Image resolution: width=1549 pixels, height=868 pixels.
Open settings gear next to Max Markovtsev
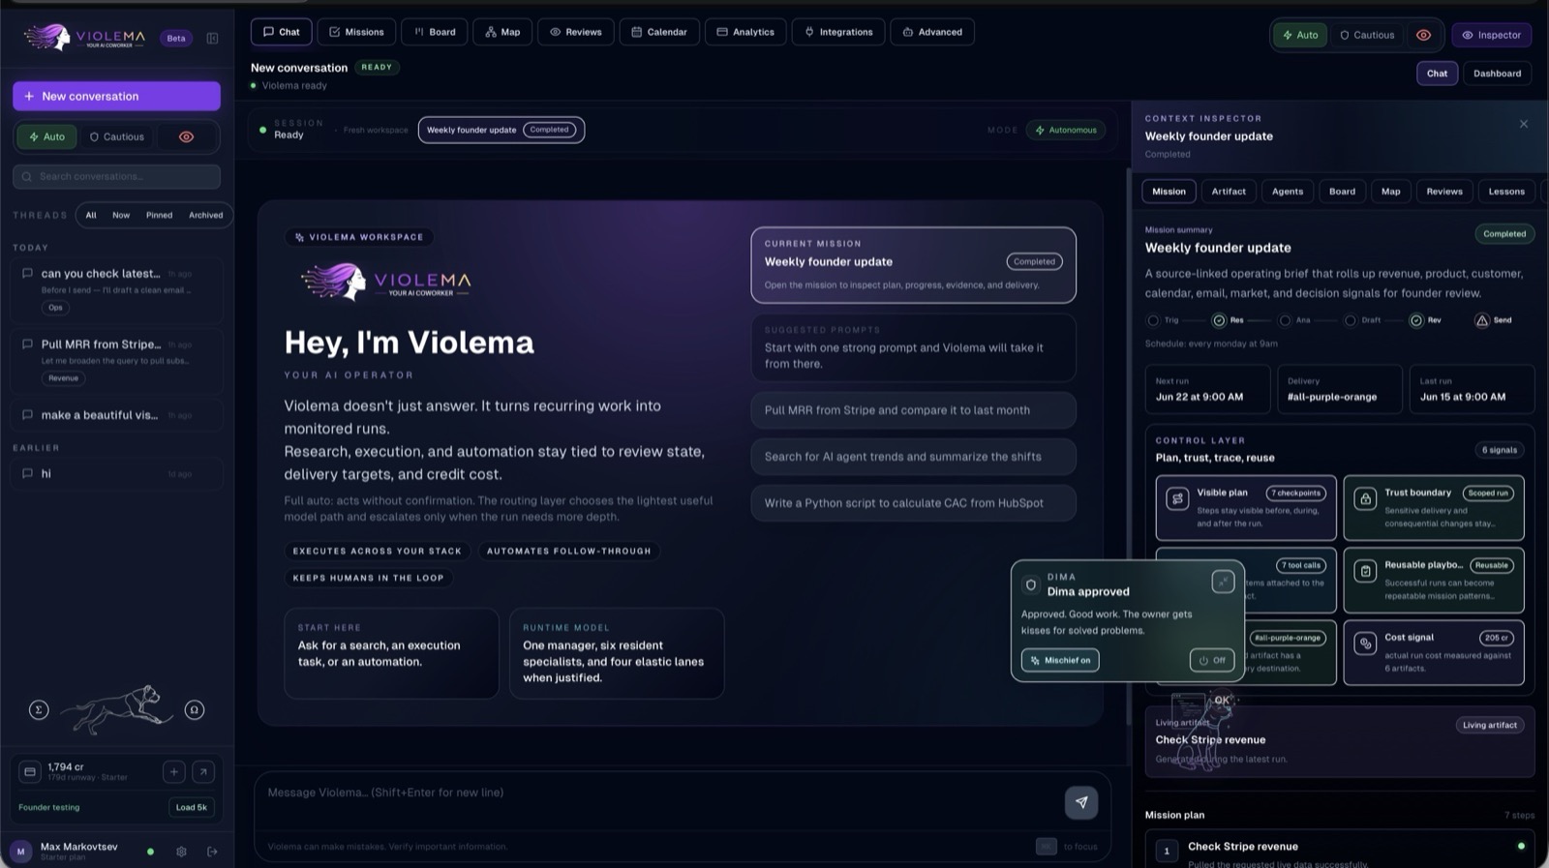[181, 852]
